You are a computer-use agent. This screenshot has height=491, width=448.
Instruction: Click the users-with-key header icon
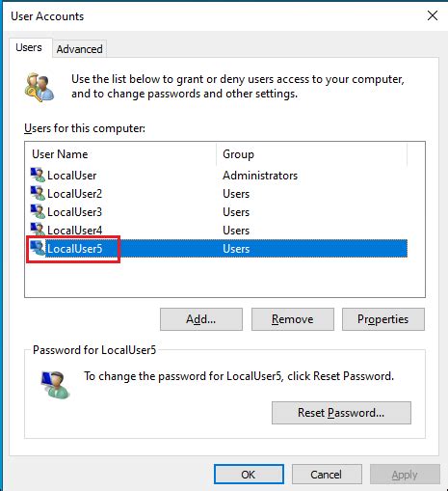point(40,87)
